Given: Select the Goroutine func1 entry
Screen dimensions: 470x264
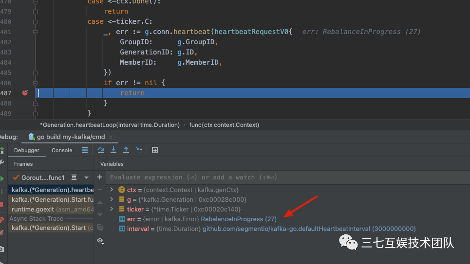Looking at the screenshot, I should tap(43, 177).
